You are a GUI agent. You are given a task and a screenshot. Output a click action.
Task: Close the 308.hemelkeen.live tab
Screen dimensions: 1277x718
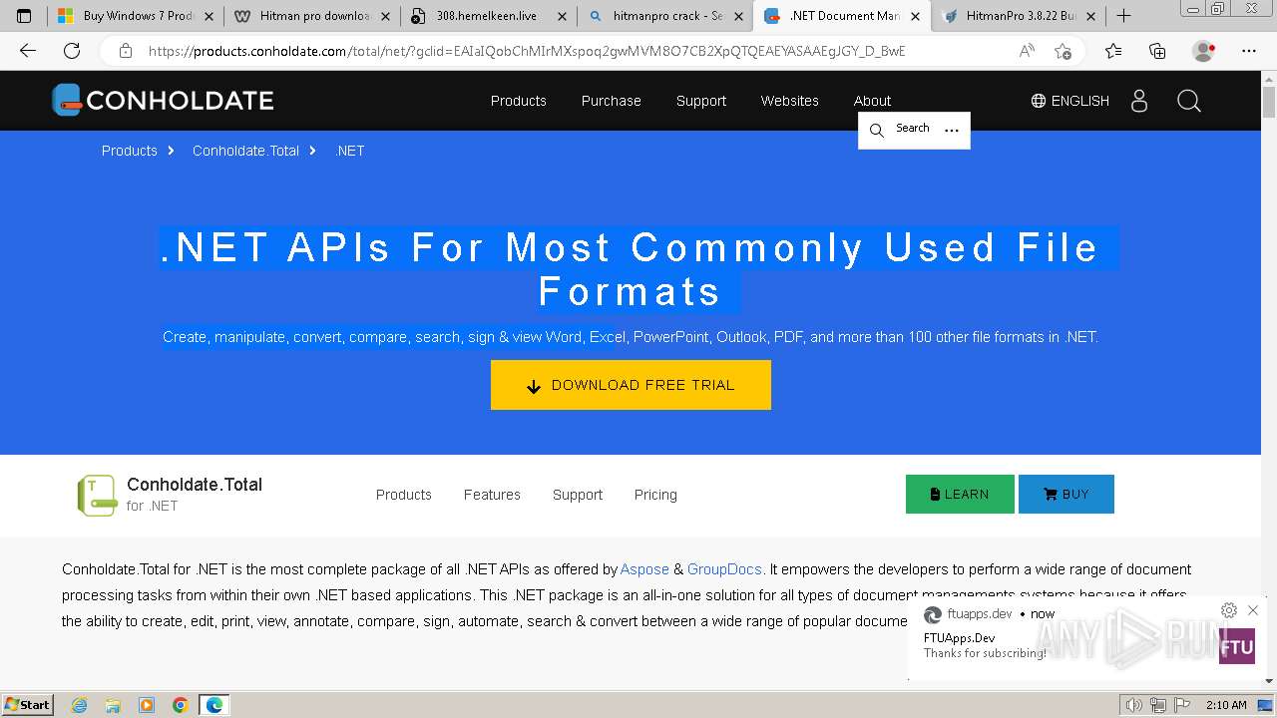coord(562,16)
